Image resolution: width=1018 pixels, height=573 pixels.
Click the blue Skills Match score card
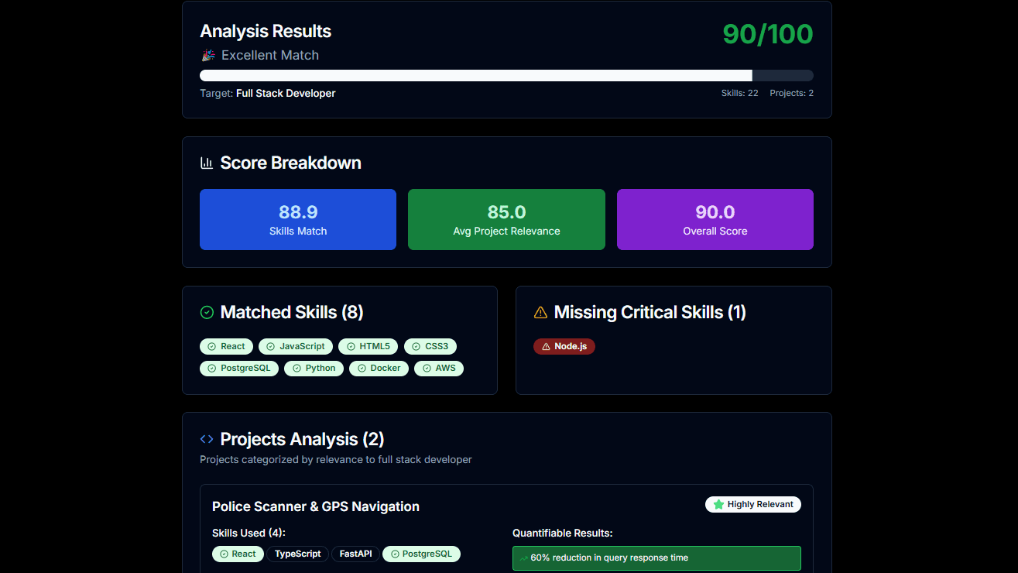click(x=298, y=219)
